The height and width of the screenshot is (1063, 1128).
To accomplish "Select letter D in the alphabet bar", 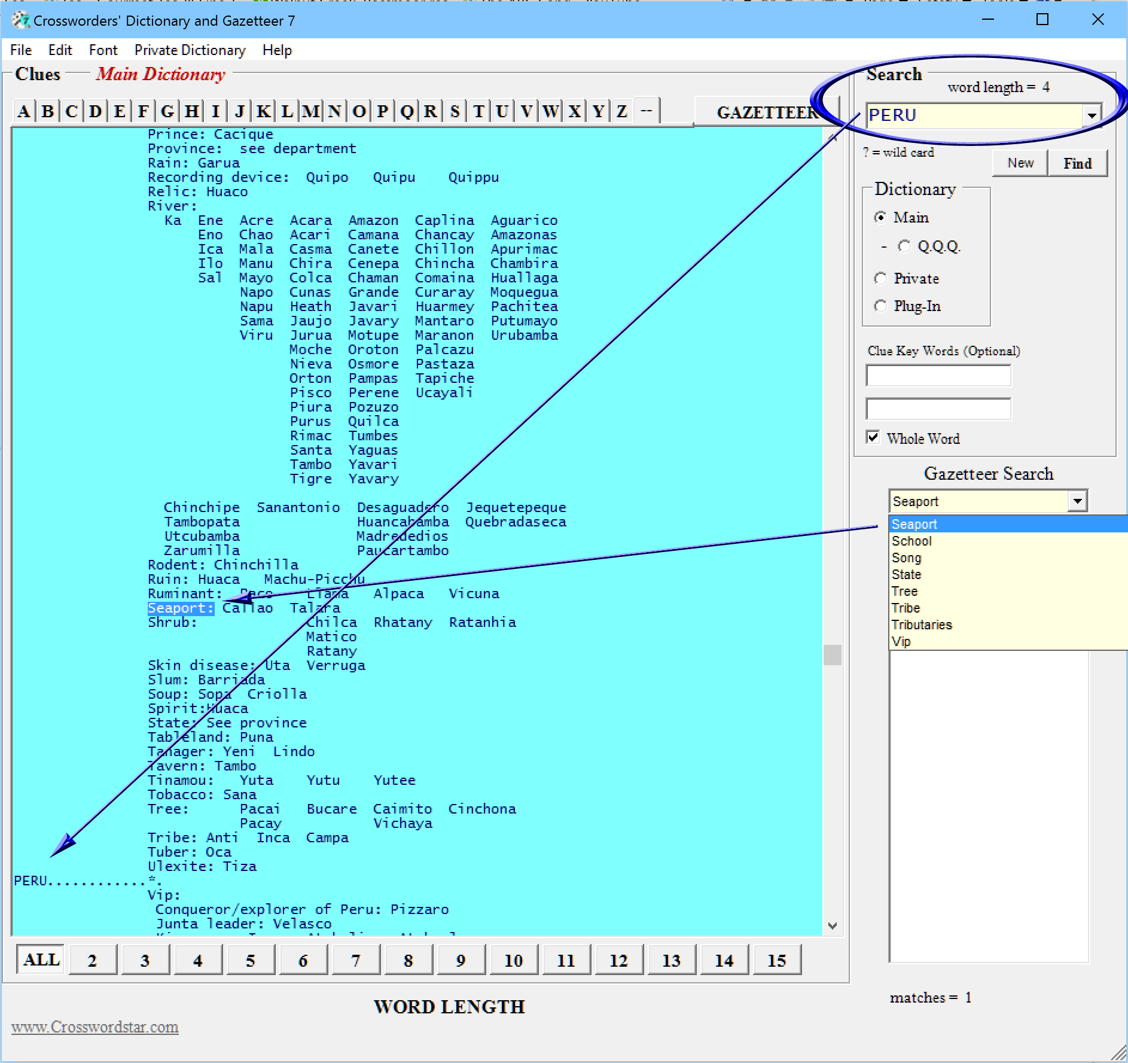I will (96, 111).
